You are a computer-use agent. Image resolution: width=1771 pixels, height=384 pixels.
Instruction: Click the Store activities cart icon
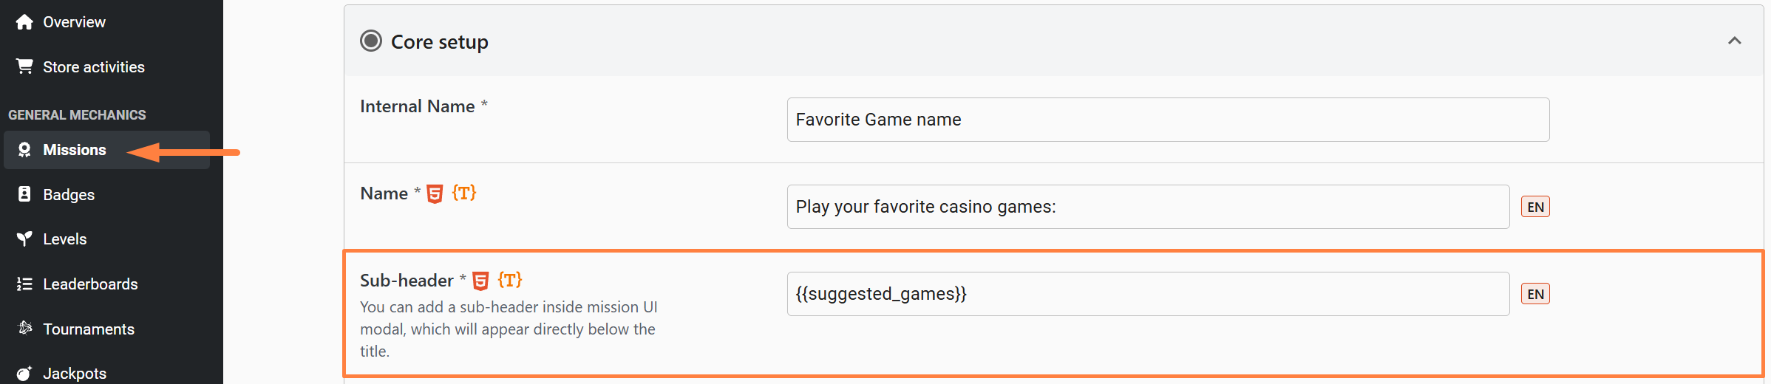[24, 66]
